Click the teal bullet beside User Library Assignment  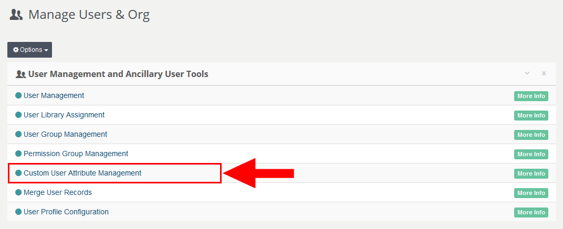coord(19,115)
